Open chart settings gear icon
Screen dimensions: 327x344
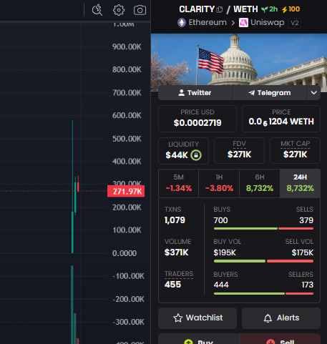pyautogui.click(x=119, y=10)
